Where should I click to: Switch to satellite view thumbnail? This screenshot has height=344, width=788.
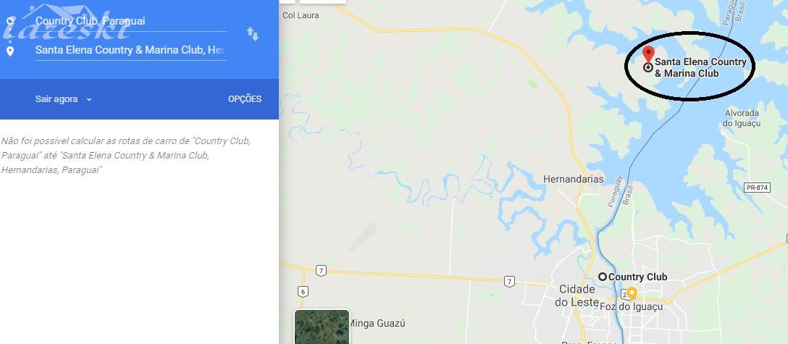322,327
